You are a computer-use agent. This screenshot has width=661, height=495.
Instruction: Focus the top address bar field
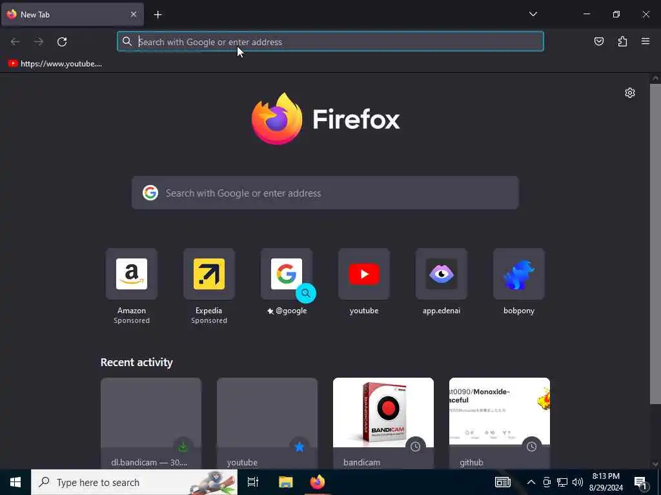330,42
